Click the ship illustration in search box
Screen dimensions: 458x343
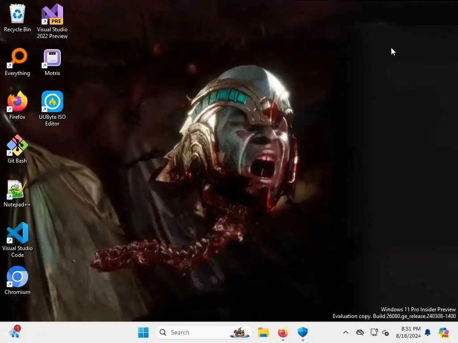point(240,332)
